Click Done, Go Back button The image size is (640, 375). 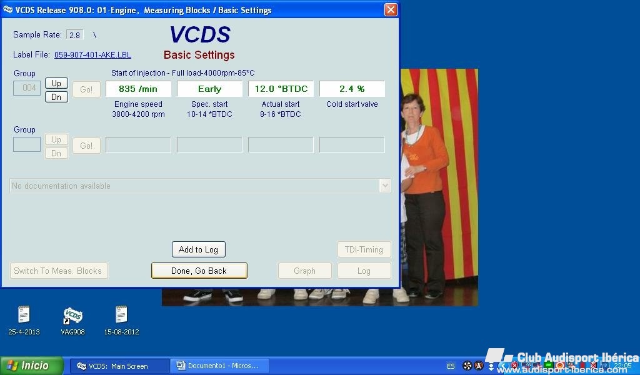199,271
